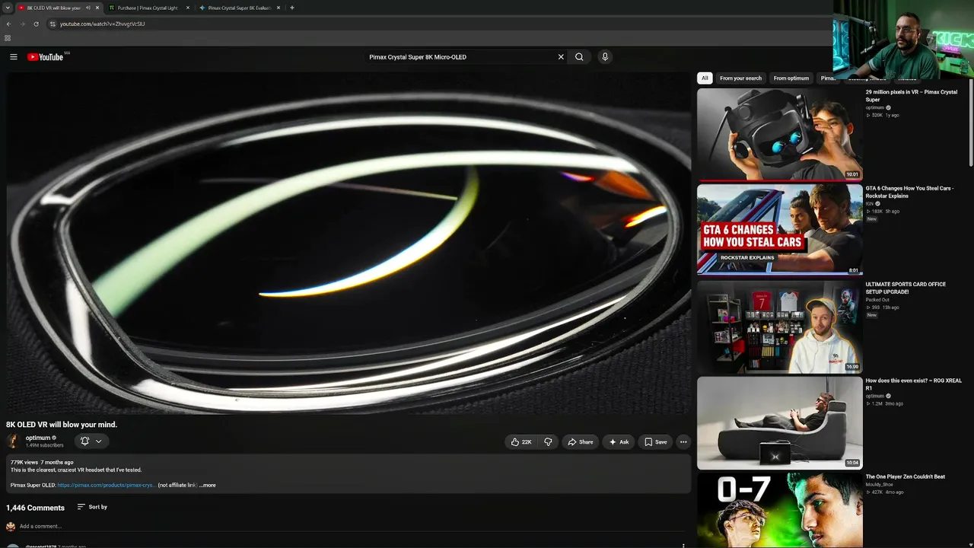Viewport: 974px width, 548px height.
Task: Click title 'GTA 6 Changes How You Steal Cars'
Action: point(909,192)
